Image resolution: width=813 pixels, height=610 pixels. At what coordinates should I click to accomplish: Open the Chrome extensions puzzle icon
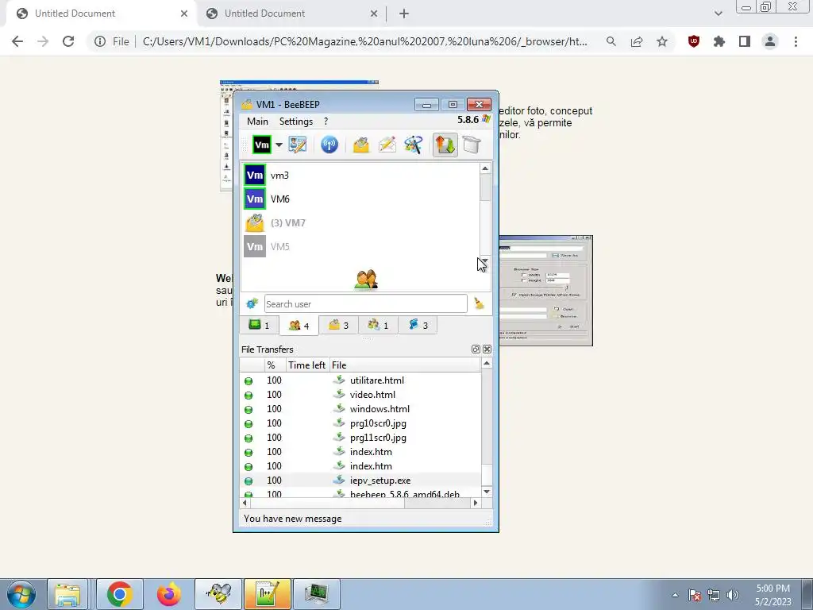(x=719, y=41)
